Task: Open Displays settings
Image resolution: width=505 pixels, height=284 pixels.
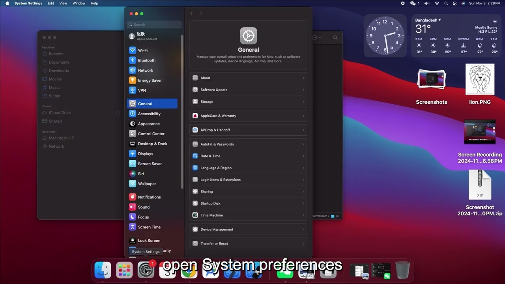Action: point(152,154)
